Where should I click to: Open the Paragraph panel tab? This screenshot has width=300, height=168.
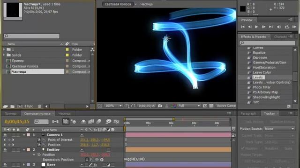click(x=248, y=113)
